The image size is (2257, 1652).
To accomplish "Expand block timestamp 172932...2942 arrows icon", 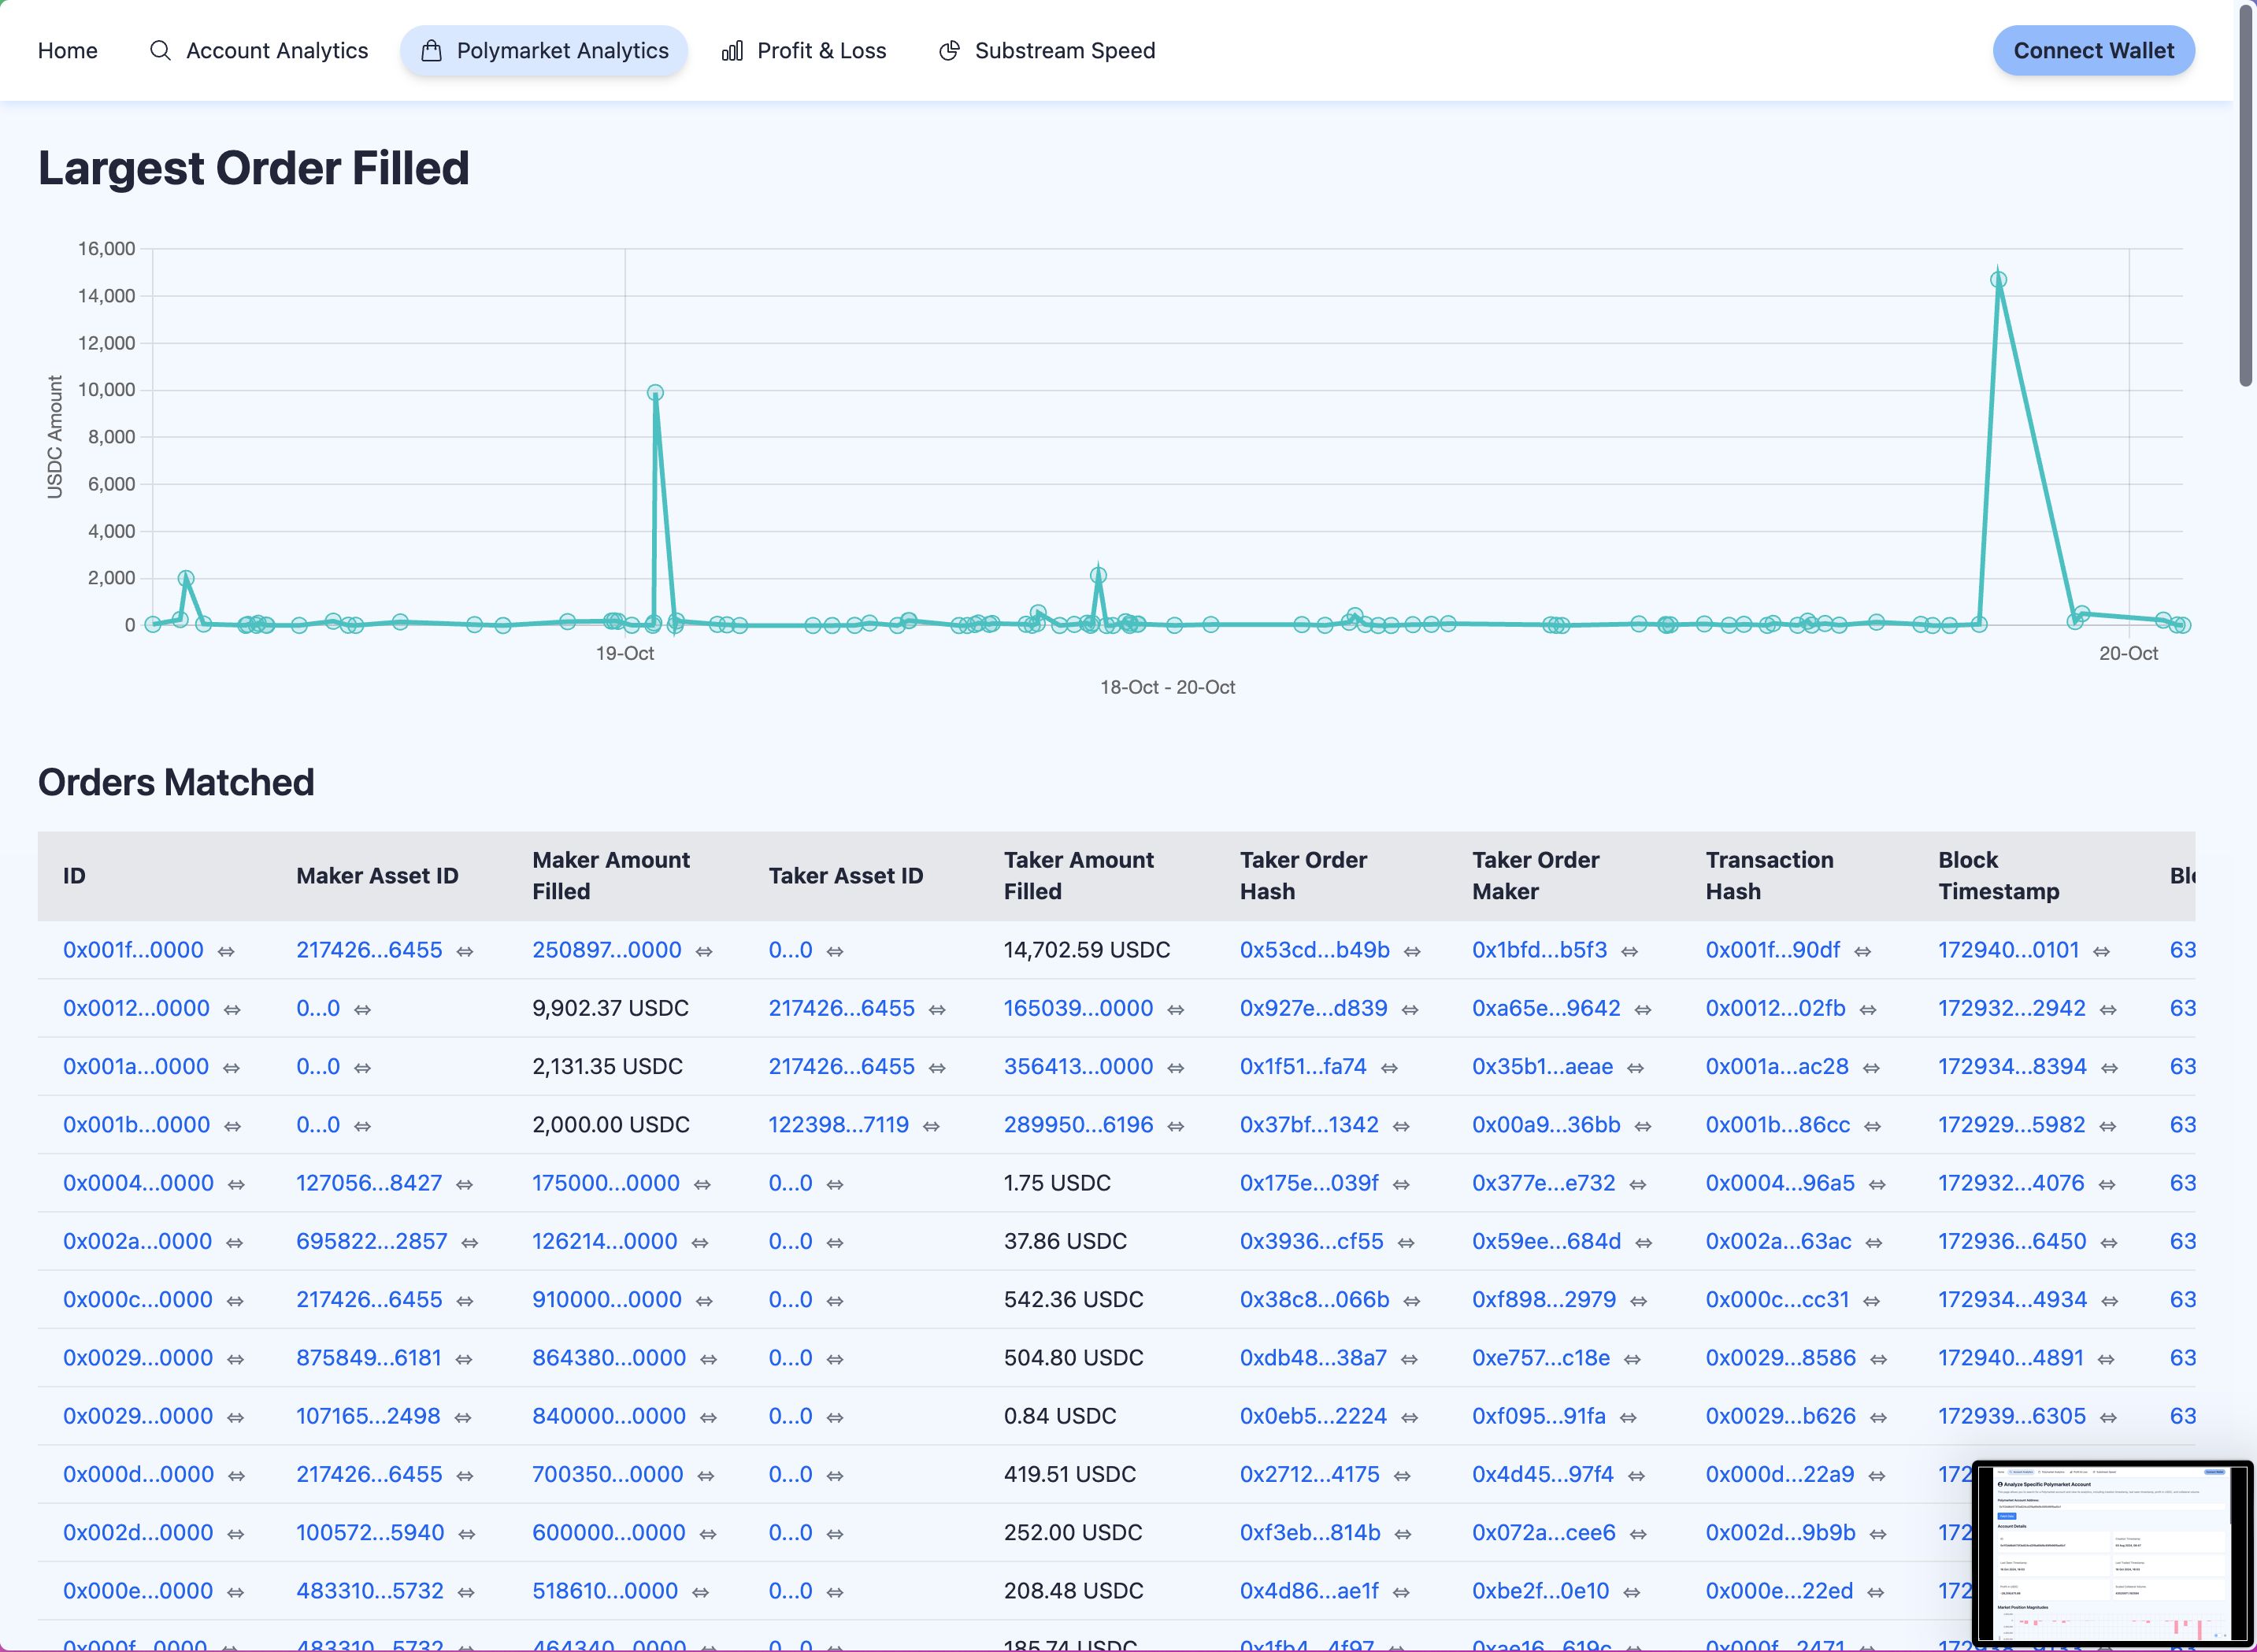I will (x=2108, y=1009).
